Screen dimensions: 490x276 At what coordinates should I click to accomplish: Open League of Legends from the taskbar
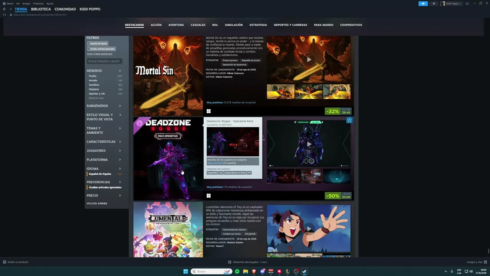click(x=287, y=271)
